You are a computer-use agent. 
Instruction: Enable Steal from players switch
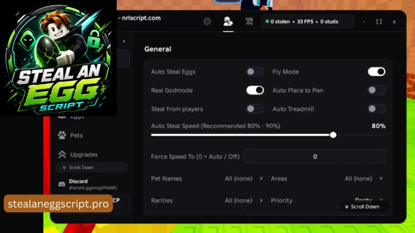(x=255, y=109)
